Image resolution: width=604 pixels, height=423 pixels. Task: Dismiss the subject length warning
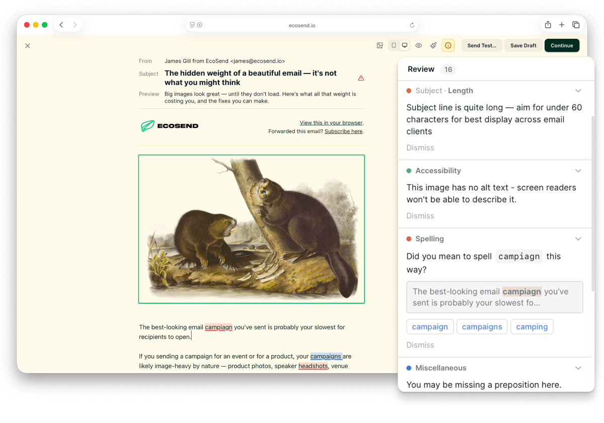[x=420, y=148]
